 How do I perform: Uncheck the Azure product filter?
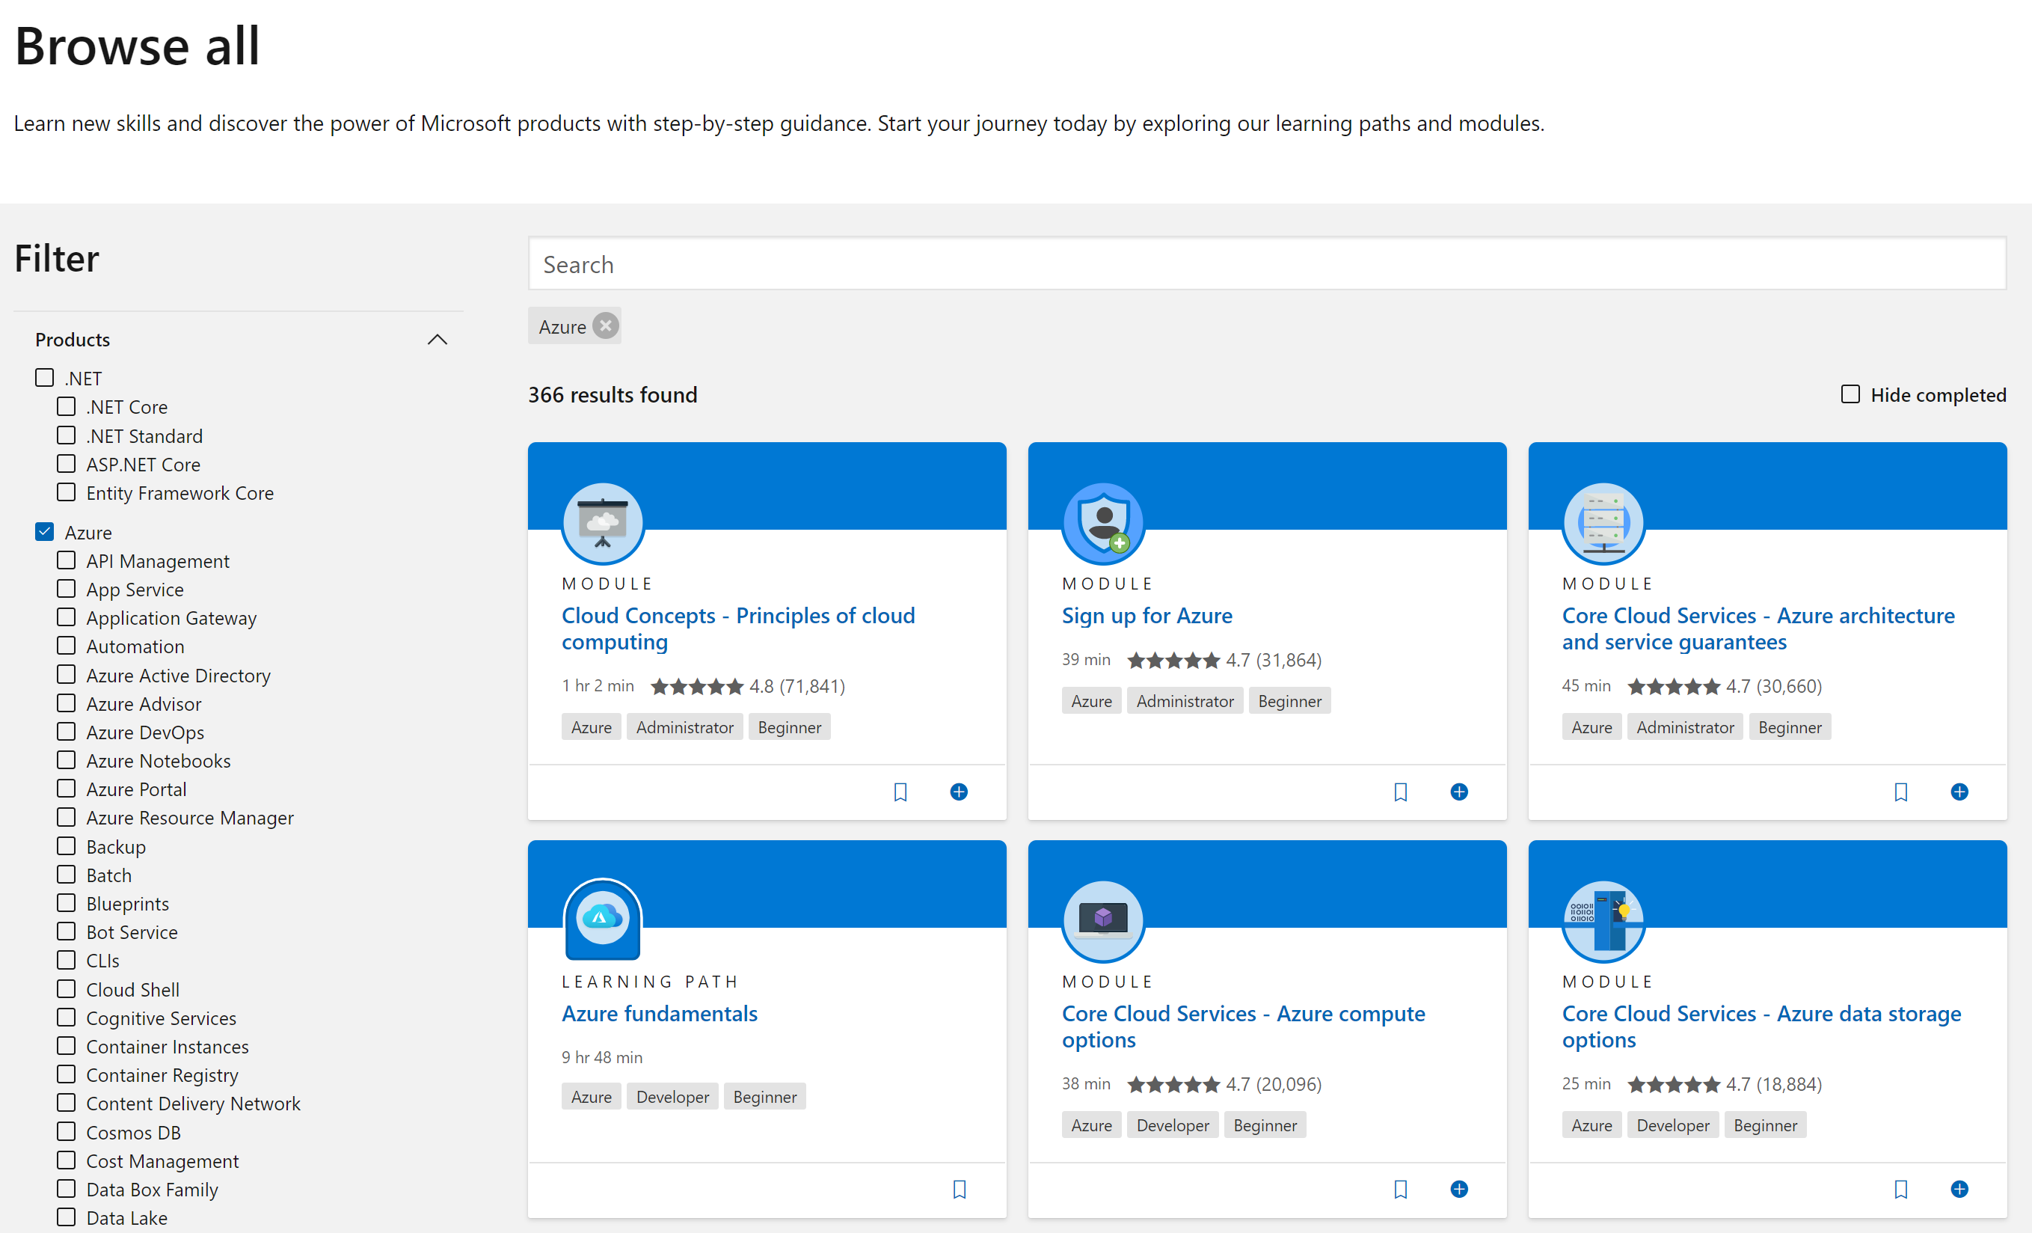[45, 531]
